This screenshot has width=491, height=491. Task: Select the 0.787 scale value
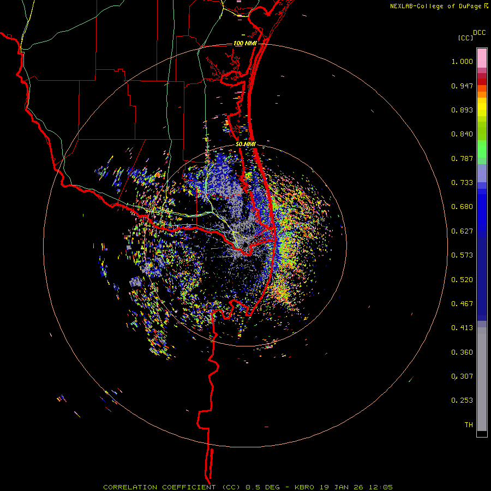pos(462,158)
